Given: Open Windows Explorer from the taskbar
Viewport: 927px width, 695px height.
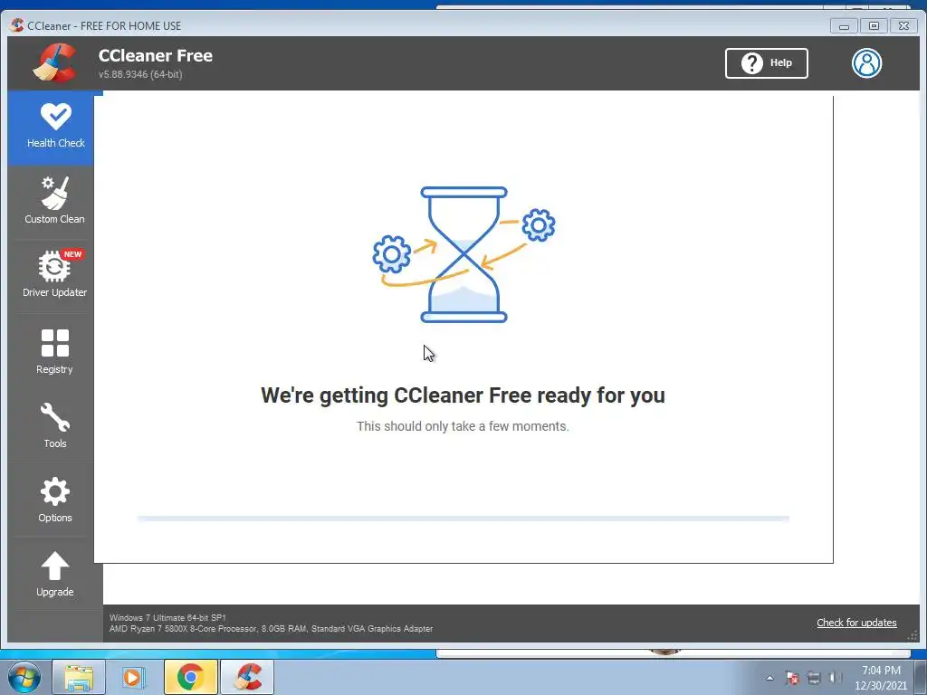Looking at the screenshot, I should [79, 677].
